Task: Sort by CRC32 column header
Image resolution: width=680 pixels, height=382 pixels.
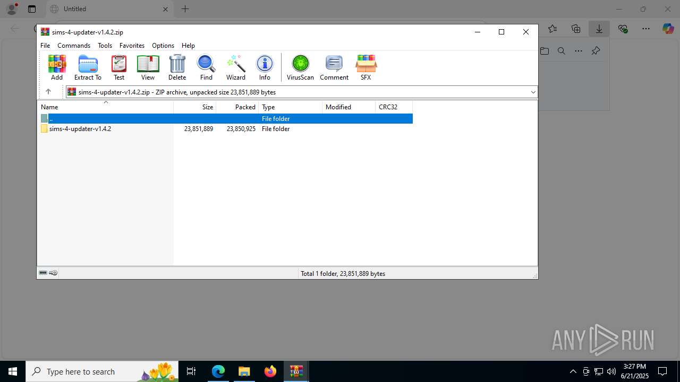Action: 394,107
